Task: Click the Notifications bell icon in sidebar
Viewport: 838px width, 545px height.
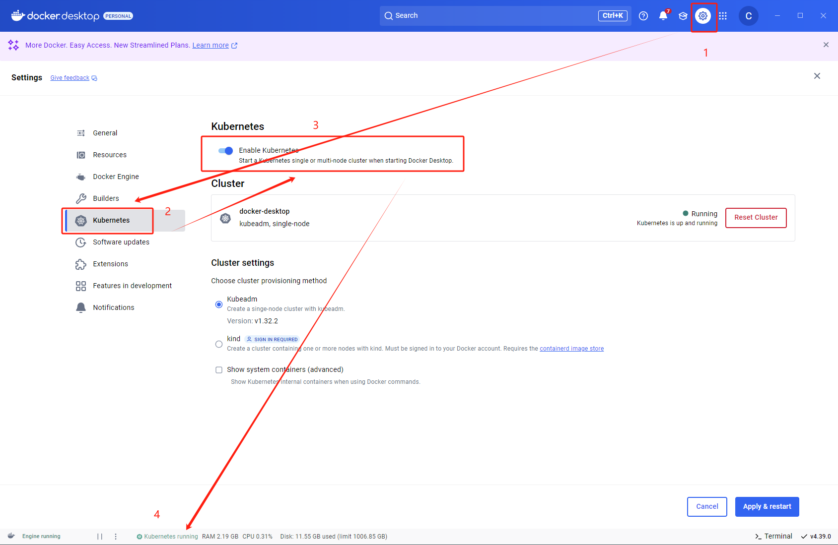Action: click(81, 307)
